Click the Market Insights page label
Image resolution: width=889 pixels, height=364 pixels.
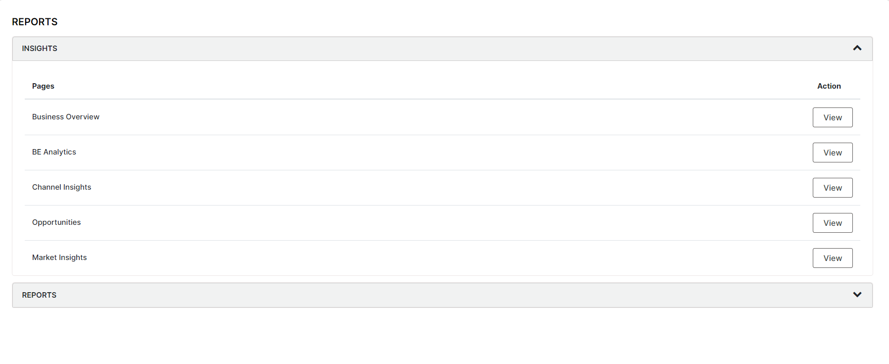(x=59, y=257)
